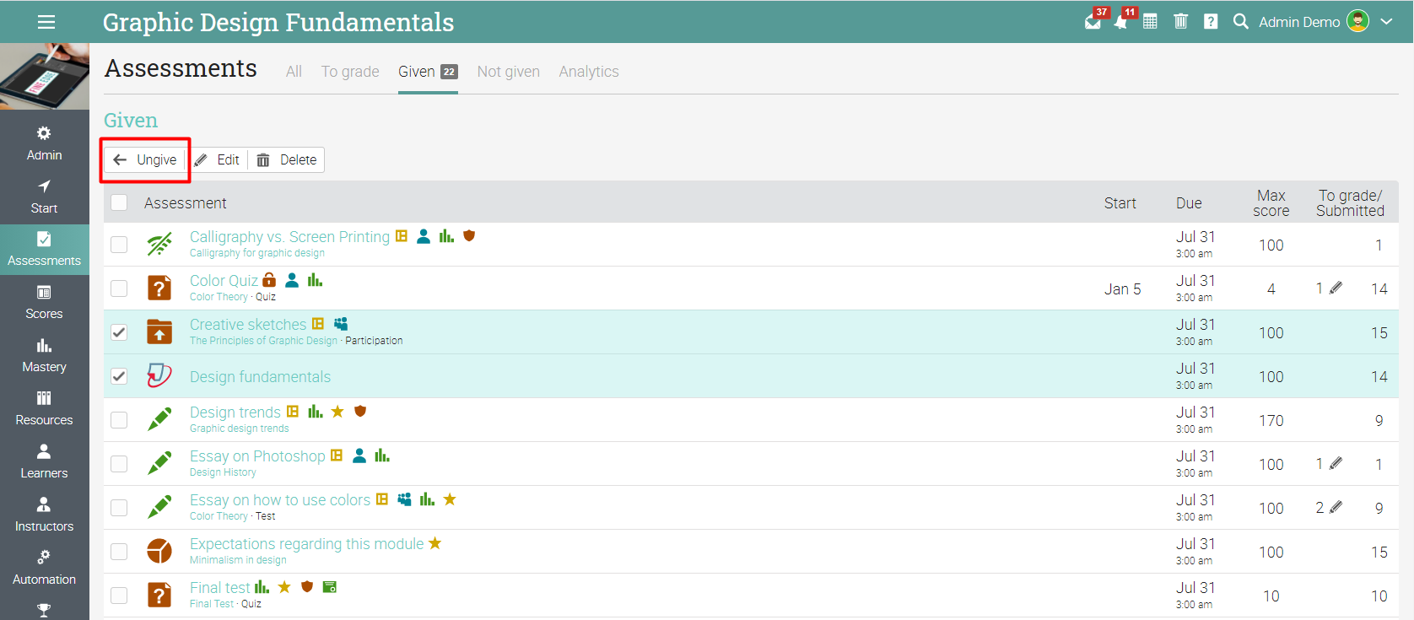
Task: Open the Design fundamentals assessment link
Action: (x=260, y=377)
